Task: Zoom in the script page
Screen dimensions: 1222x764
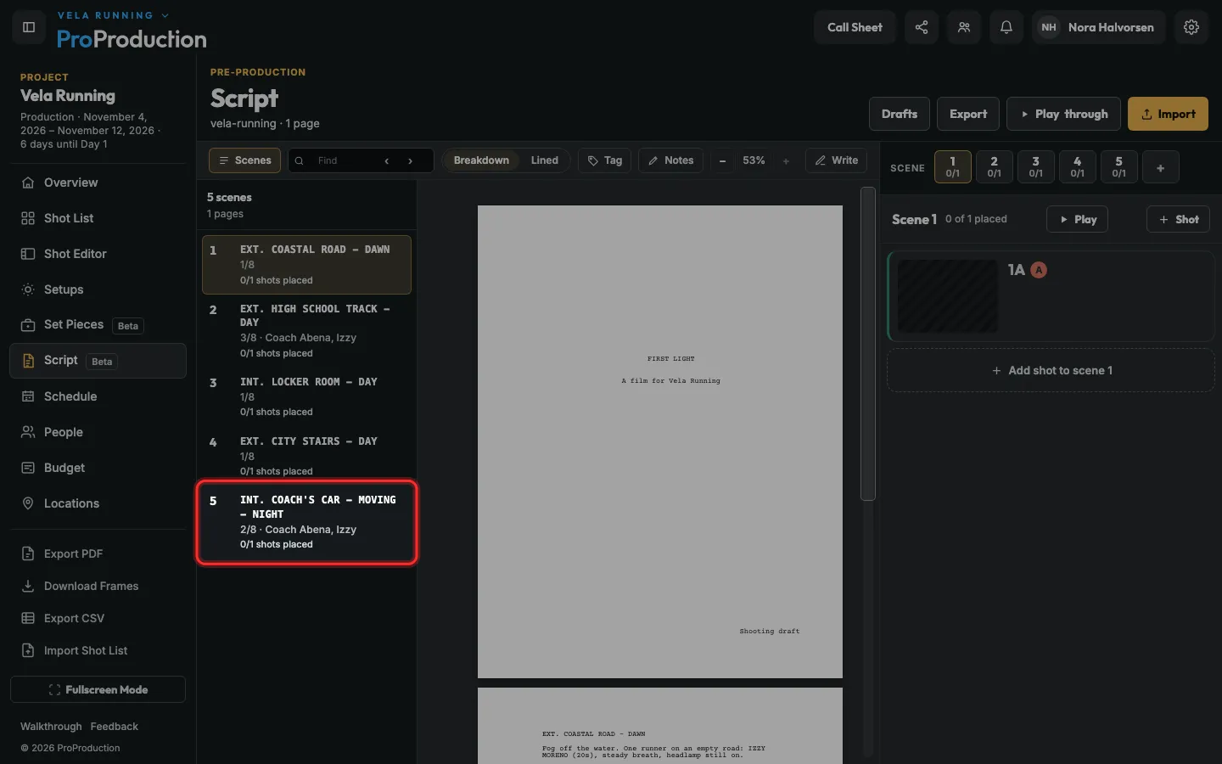Action: click(x=786, y=160)
